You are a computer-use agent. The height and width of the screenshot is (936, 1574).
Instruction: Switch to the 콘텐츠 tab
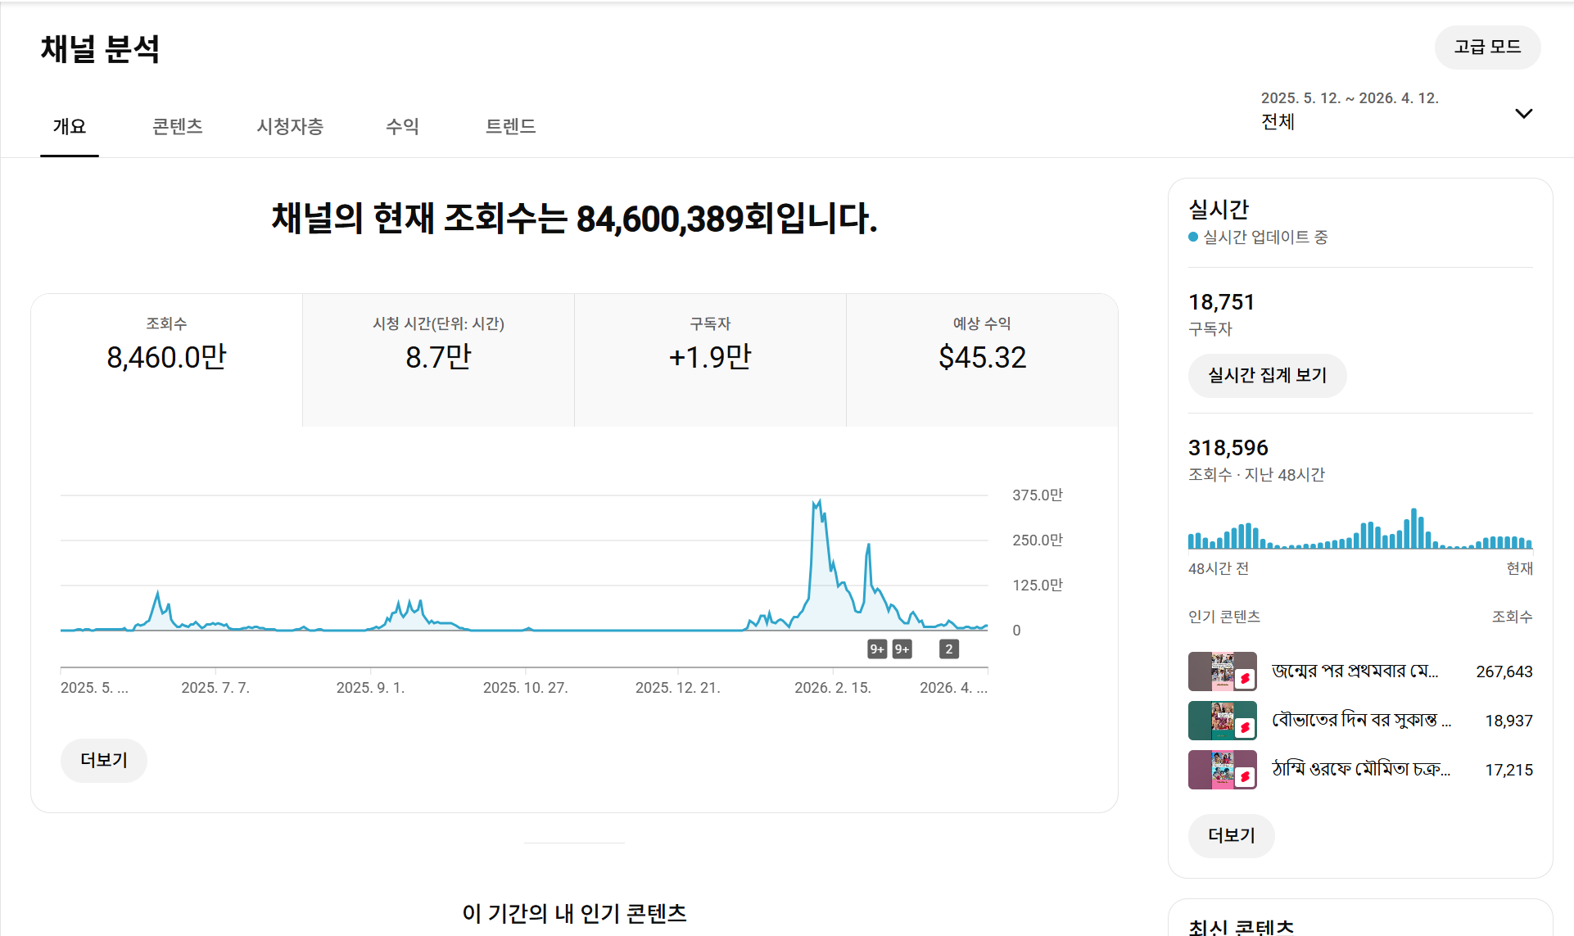[x=177, y=126]
